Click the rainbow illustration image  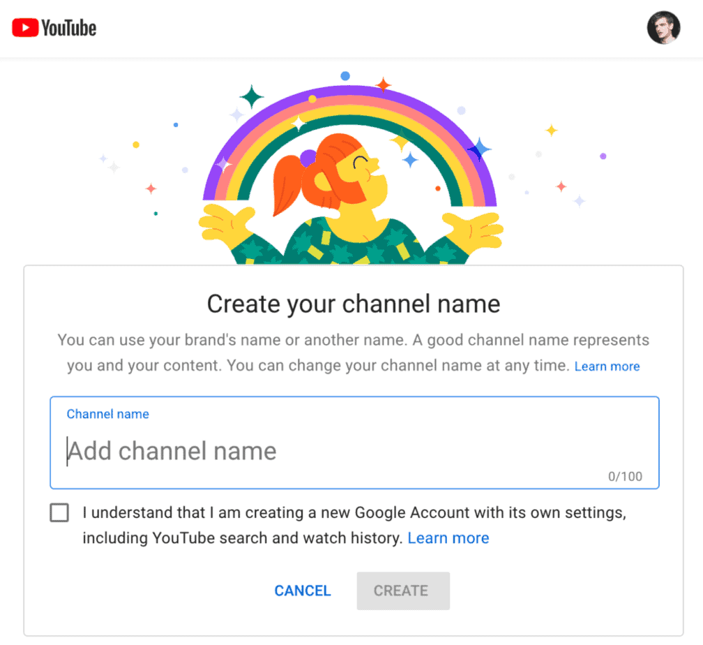click(x=351, y=168)
